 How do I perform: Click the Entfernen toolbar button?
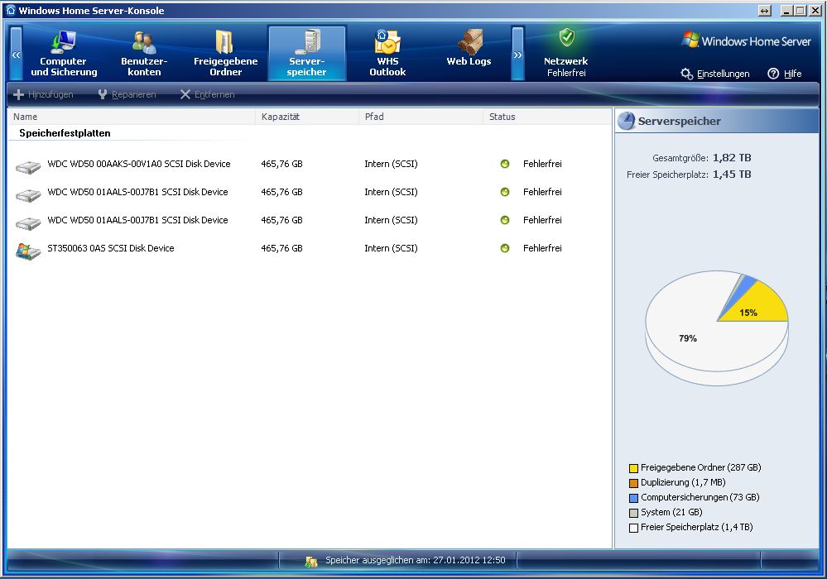point(207,94)
